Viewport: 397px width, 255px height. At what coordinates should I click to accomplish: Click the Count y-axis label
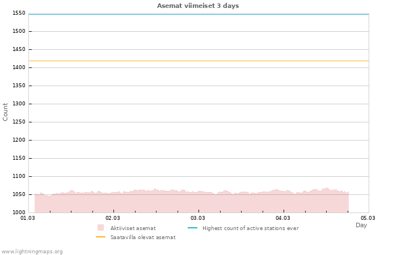click(6, 112)
